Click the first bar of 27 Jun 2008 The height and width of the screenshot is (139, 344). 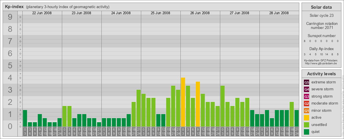tap(223, 106)
